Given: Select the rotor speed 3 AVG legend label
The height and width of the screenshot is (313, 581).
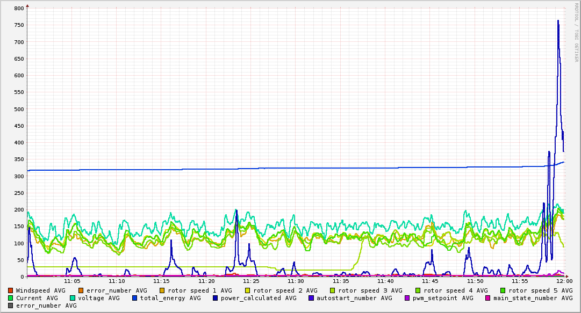Looking at the screenshot, I should [x=370, y=291].
